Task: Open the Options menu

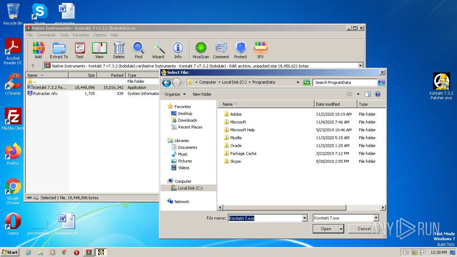Action: point(100,35)
